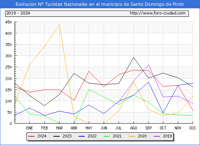This screenshot has height=145, width=200.
Task: Click the MAY month axis label
Action: pyautogui.click(x=89, y=128)
